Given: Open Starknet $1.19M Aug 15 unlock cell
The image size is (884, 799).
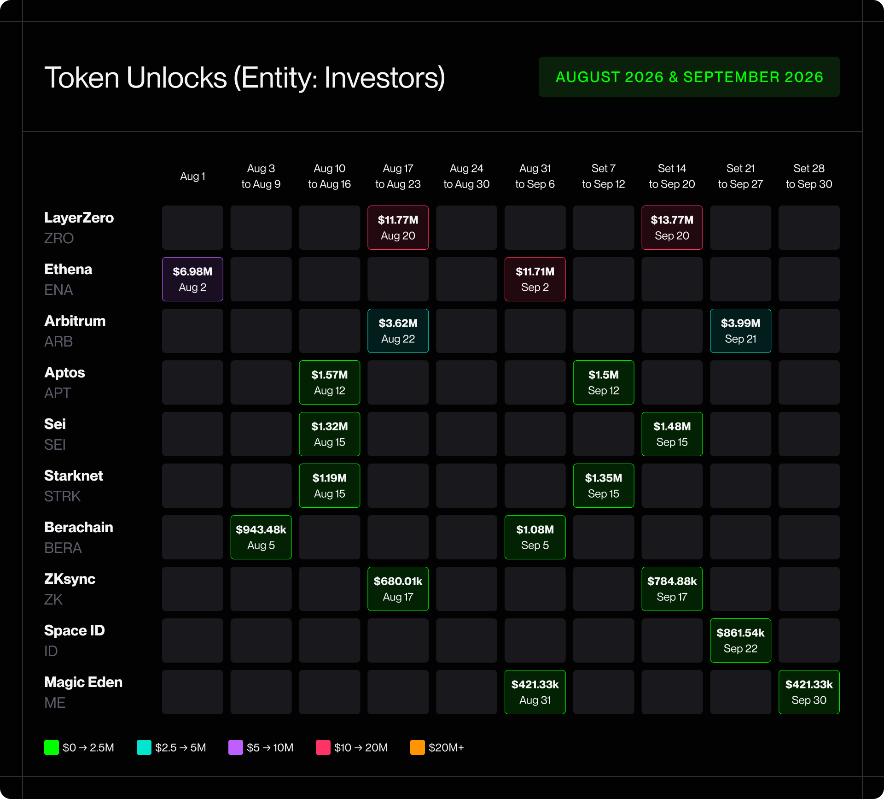Looking at the screenshot, I should 330,486.
